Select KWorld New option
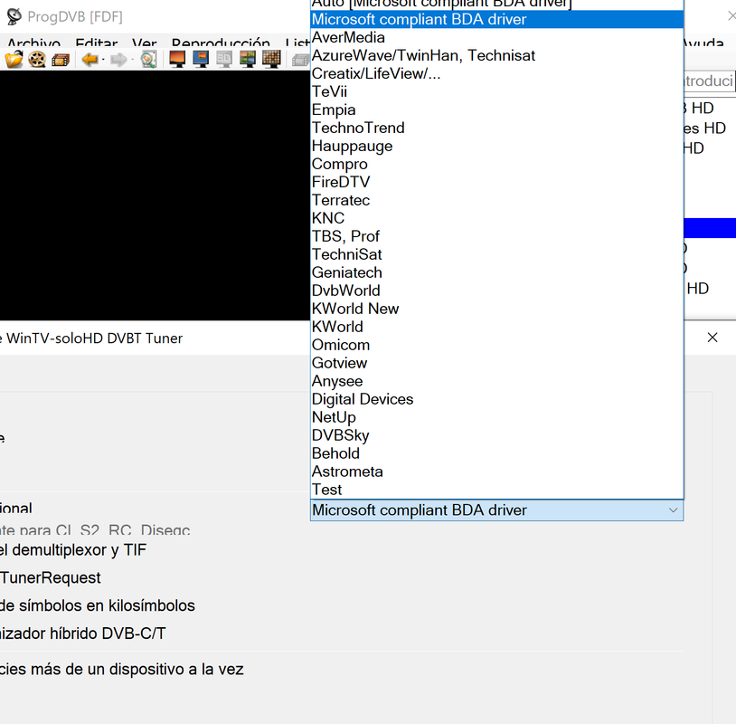 [497, 309]
